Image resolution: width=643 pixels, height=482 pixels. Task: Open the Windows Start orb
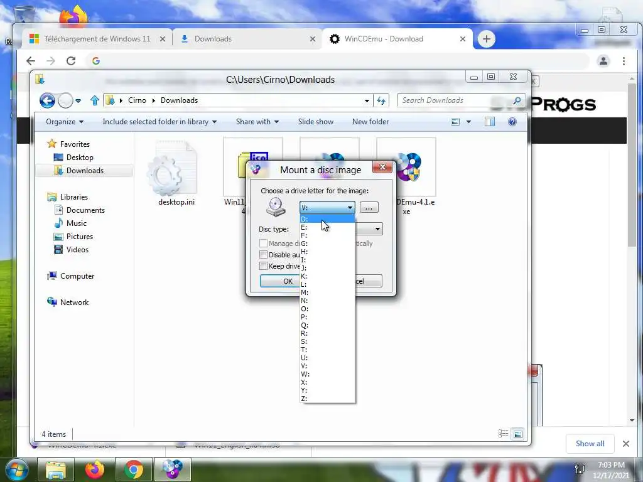point(16,469)
